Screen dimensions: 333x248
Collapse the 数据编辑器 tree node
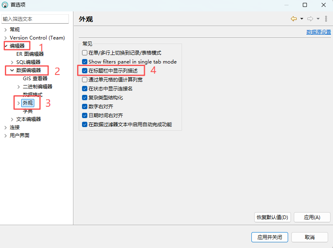coord(12,70)
